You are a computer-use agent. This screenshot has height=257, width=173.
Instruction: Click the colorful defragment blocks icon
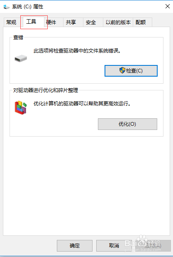[x=21, y=107]
